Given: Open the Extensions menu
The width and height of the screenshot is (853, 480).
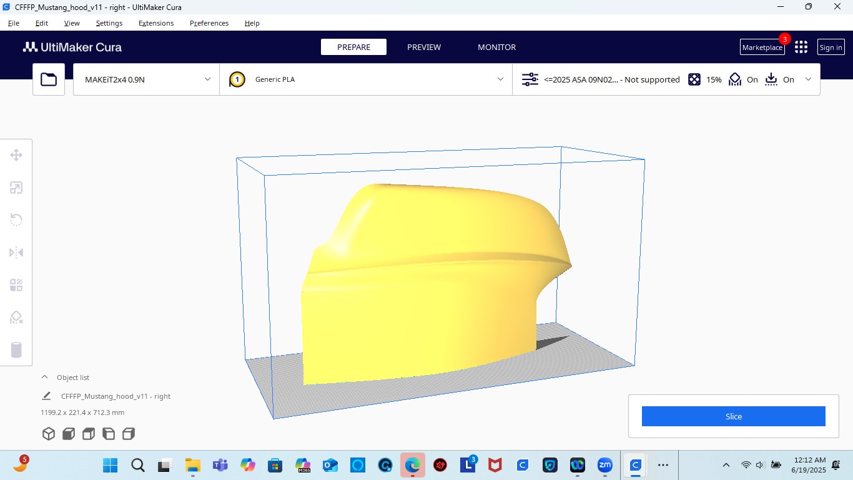Looking at the screenshot, I should [156, 23].
